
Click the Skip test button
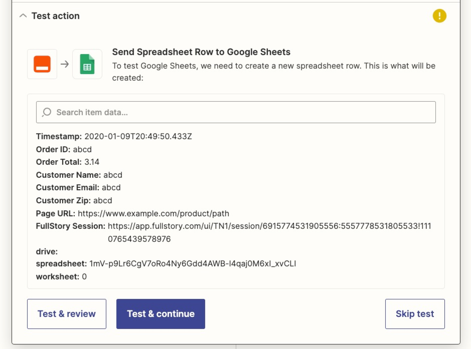pos(415,314)
